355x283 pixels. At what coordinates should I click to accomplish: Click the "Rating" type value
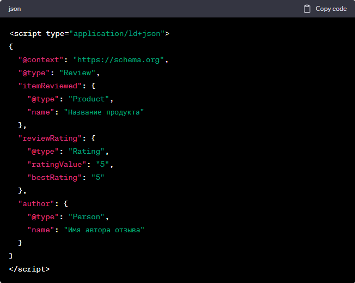86,152
